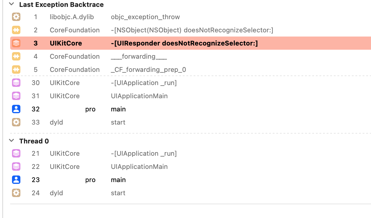Screen dimensions: 371x218
Task: Click the gear icon on dyld frame 24
Action: pos(16,193)
